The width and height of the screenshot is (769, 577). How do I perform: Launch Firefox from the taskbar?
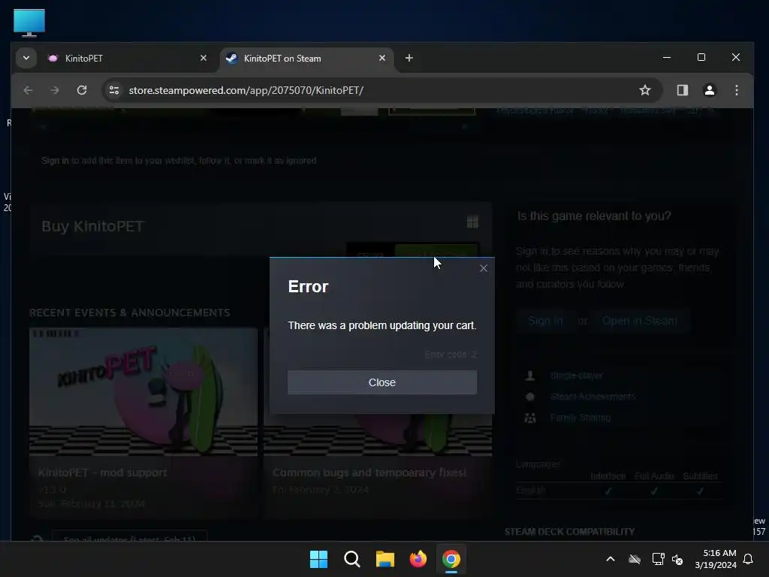[418, 559]
